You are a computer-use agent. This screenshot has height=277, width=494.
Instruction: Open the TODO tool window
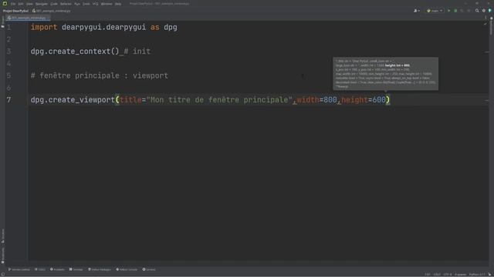(40, 269)
